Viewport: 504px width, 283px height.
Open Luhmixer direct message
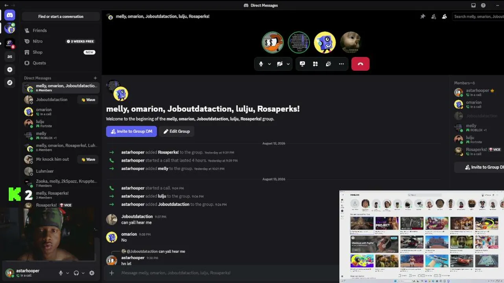point(61,171)
